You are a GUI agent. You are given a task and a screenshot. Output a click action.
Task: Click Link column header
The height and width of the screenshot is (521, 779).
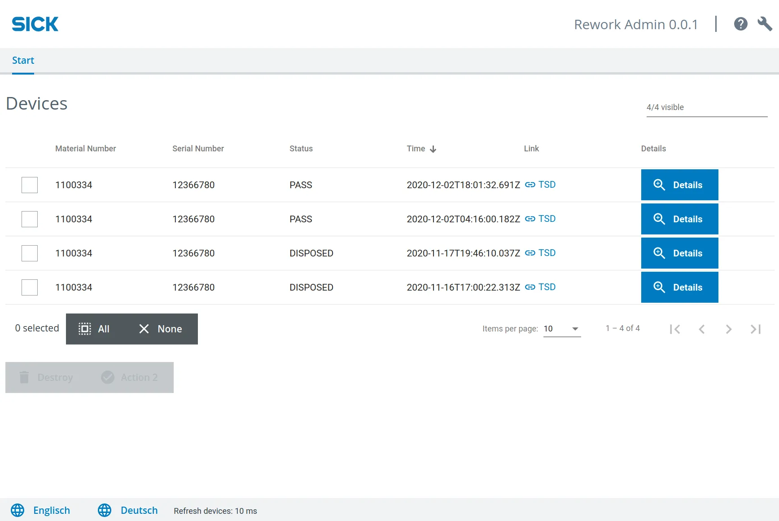click(531, 149)
